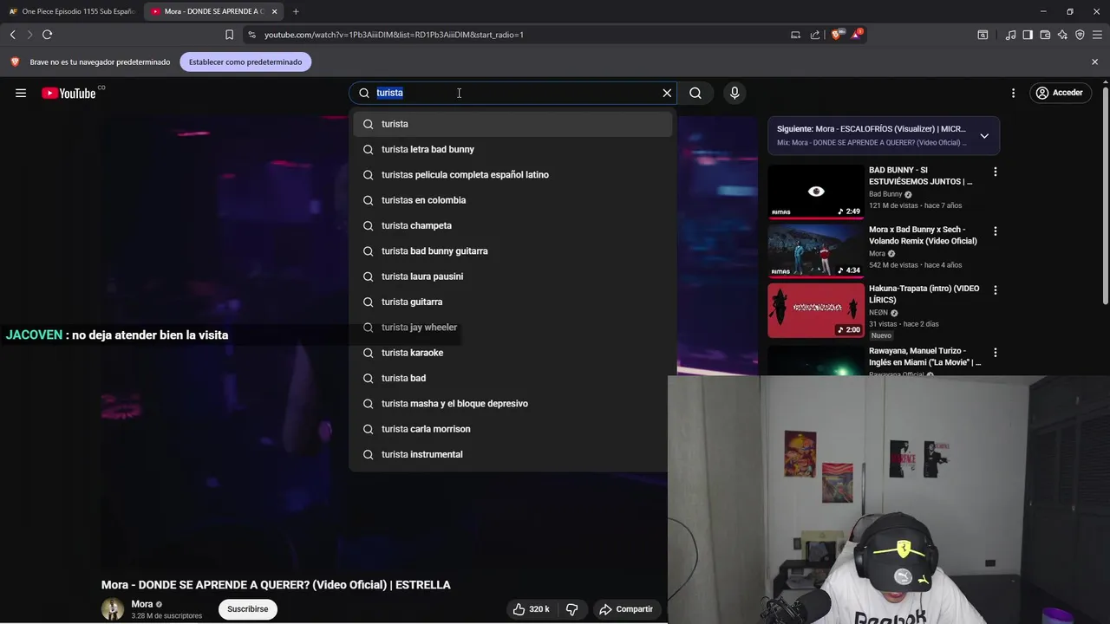Close the Mora YouTube tab
Screen dimensions: 1110x624
pyautogui.click(x=275, y=11)
